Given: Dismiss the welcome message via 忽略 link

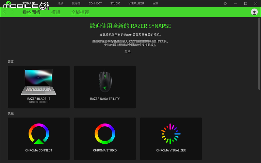Looking at the screenshot, I should [x=128, y=52].
